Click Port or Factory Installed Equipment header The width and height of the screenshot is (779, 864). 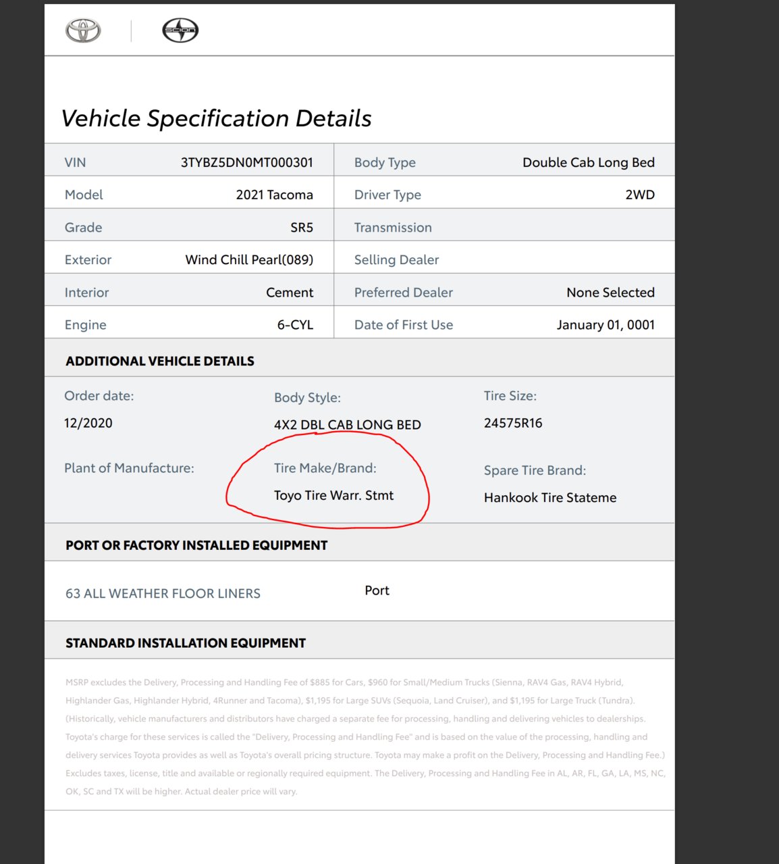click(x=196, y=545)
